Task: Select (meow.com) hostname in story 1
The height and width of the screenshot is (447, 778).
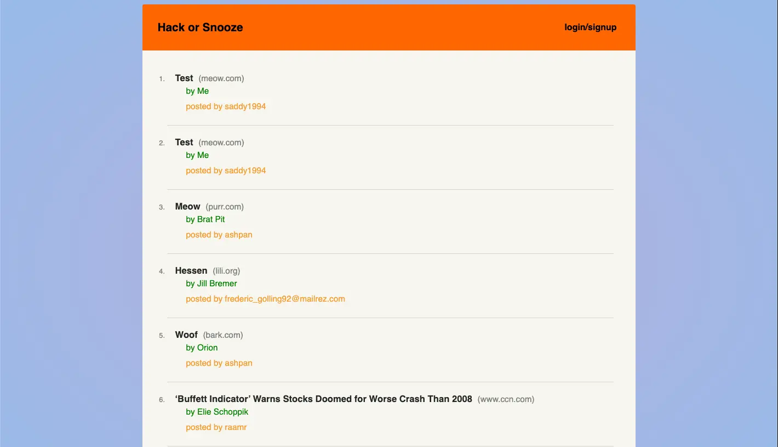Action: click(221, 78)
